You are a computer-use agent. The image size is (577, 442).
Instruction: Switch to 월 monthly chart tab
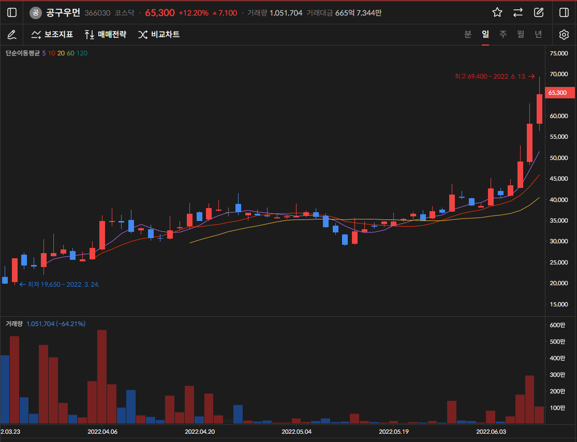(x=521, y=34)
